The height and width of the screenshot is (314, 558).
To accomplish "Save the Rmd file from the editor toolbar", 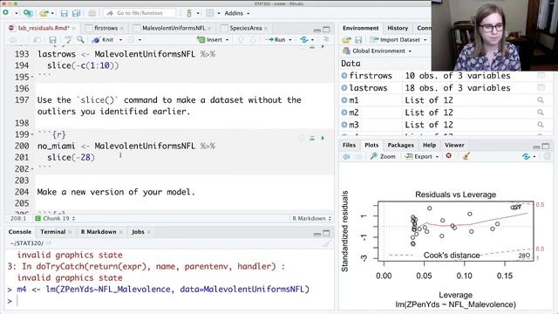I will pos(52,40).
